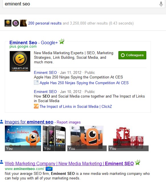
Task: Click the star badge after Eminent SEO title
Action: (137, 162)
